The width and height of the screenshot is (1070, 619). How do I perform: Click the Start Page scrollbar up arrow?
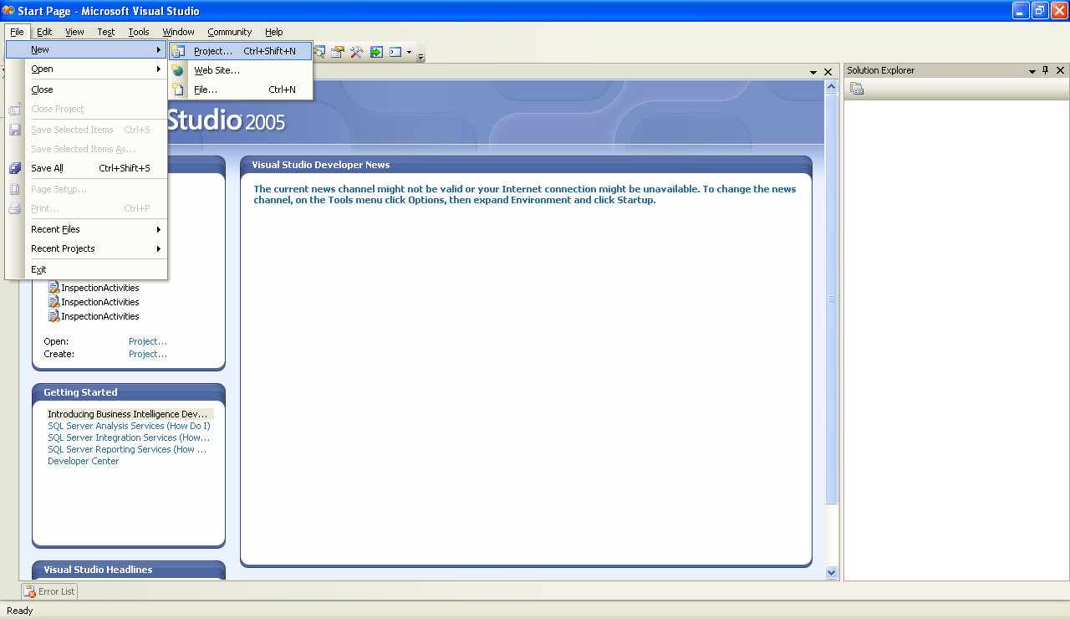[832, 86]
